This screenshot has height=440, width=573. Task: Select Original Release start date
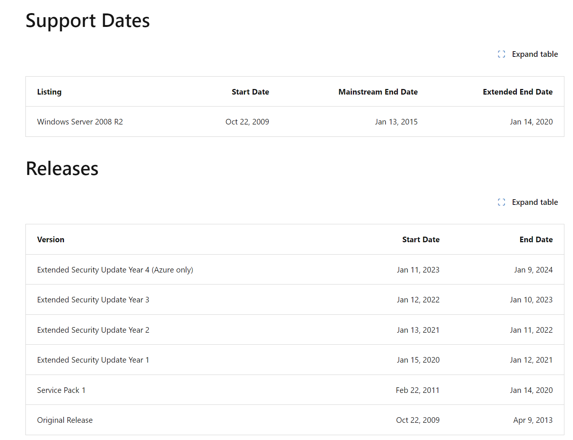click(418, 420)
